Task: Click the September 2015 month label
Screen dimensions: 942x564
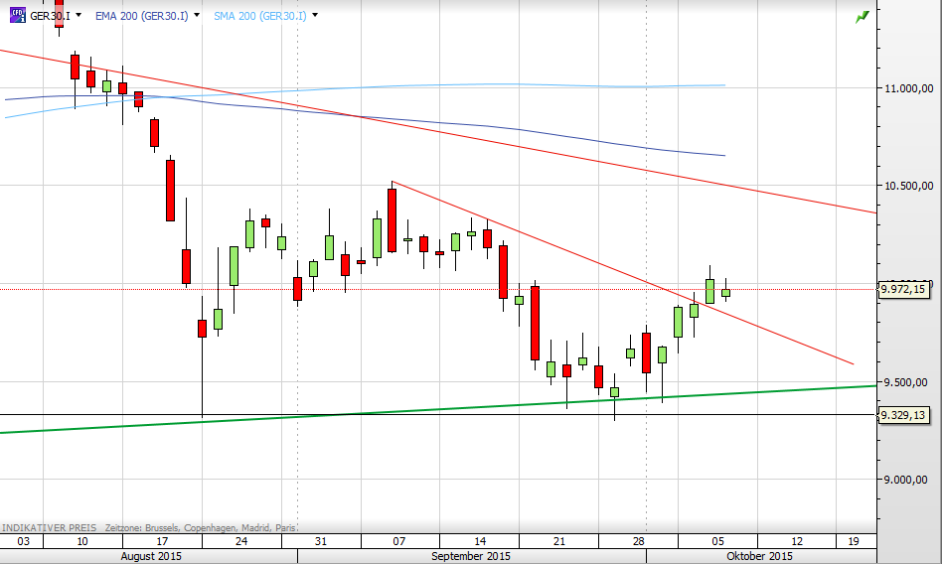Action: [x=471, y=556]
